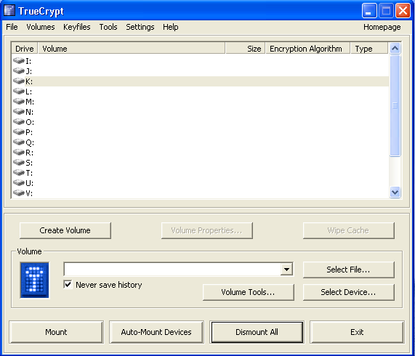Click the Encryption Algorithm column header
This screenshot has width=415, height=356.
pyautogui.click(x=307, y=49)
